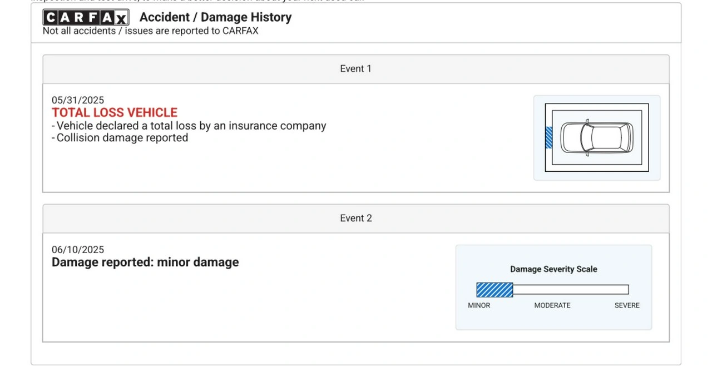Viewport: 712px width, 366px height.
Task: Collapse the Event 2 header bar
Action: pyautogui.click(x=355, y=219)
